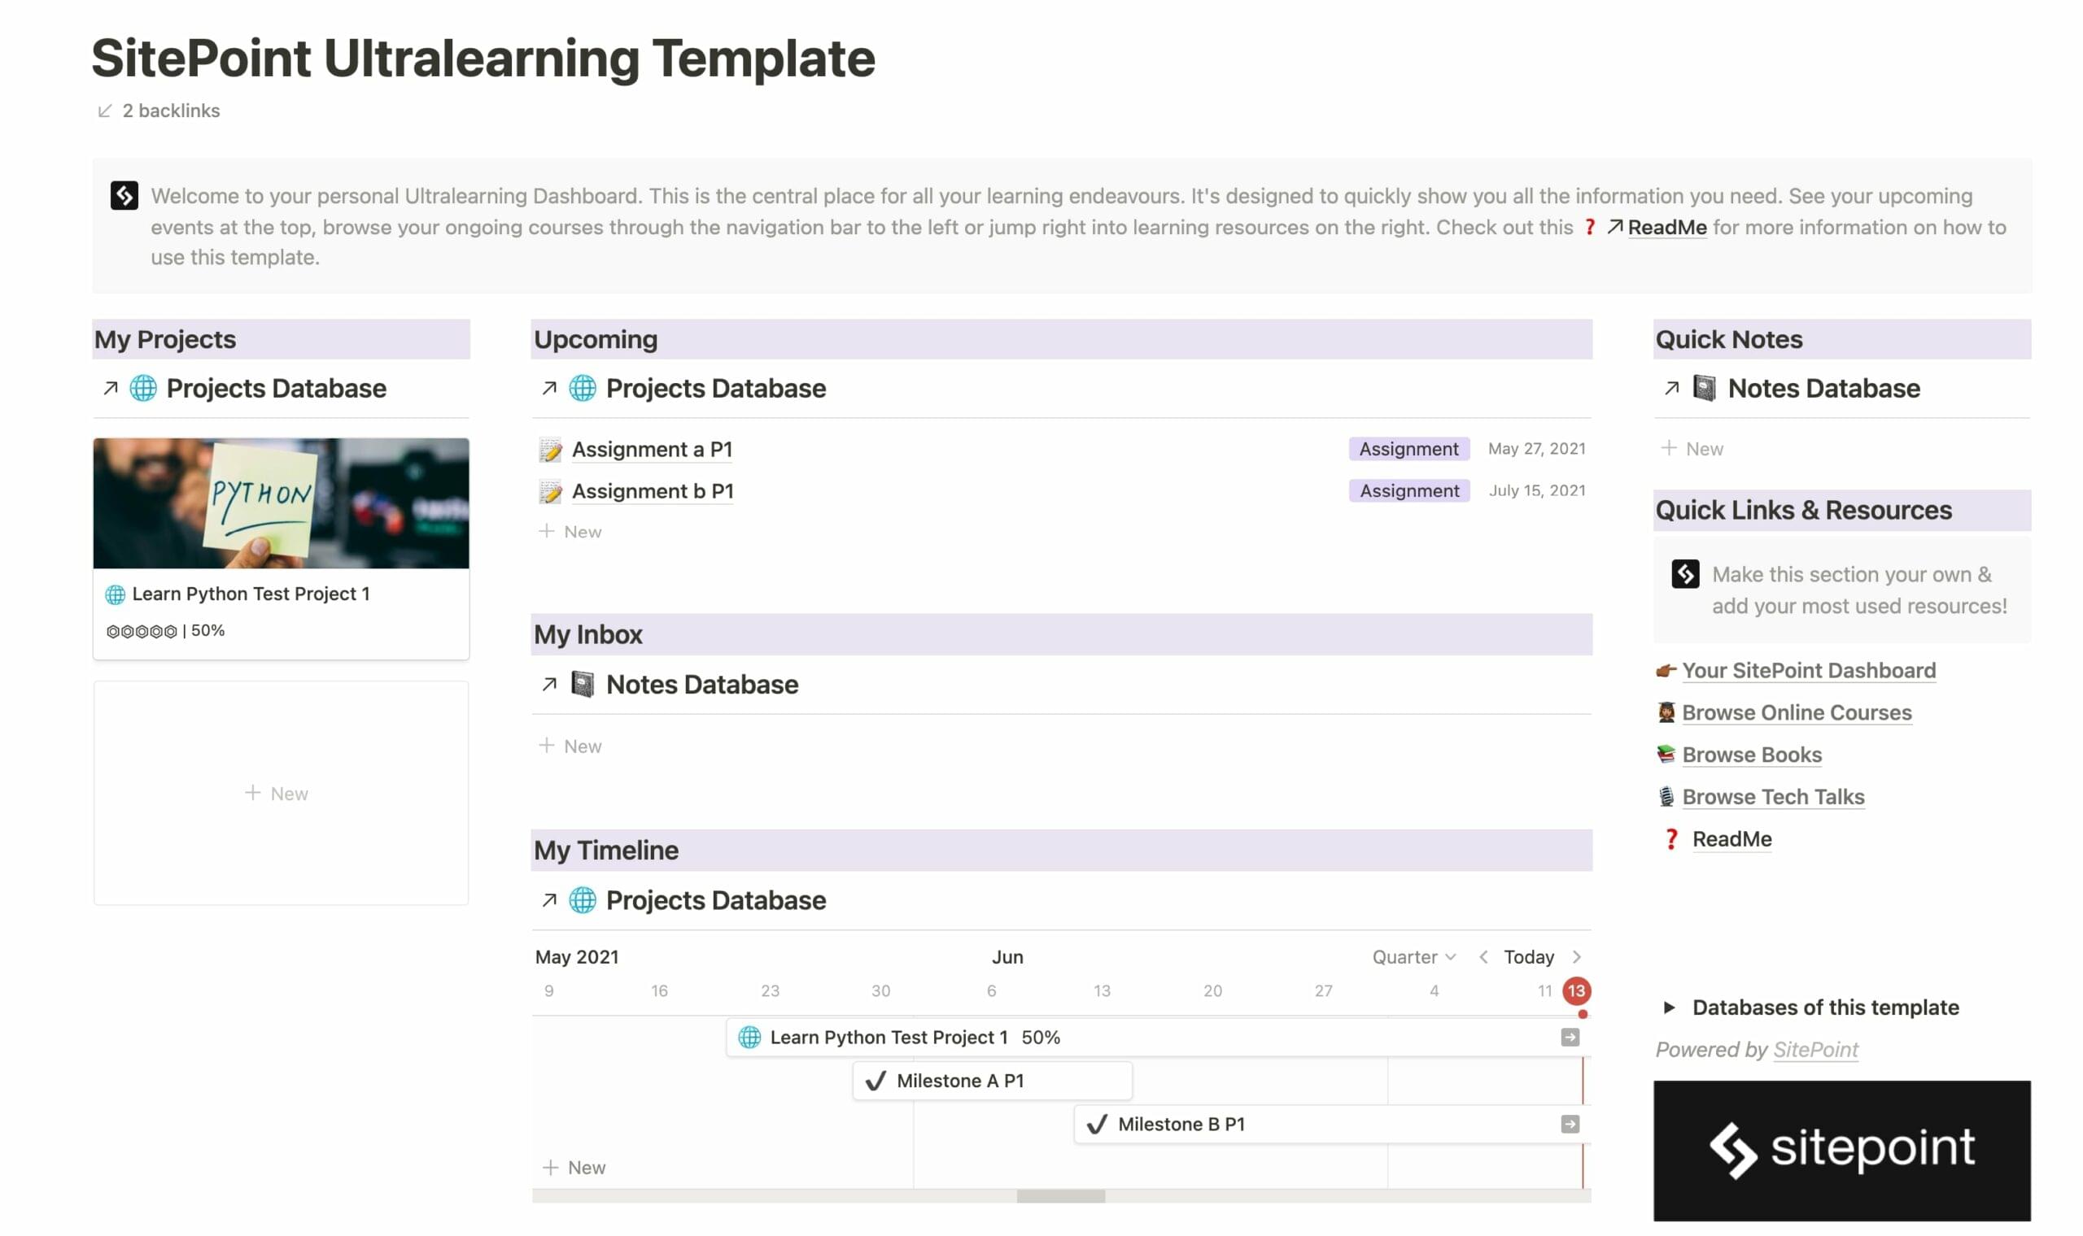Click the pencil memo icon for Assignment a P1

tap(550, 450)
